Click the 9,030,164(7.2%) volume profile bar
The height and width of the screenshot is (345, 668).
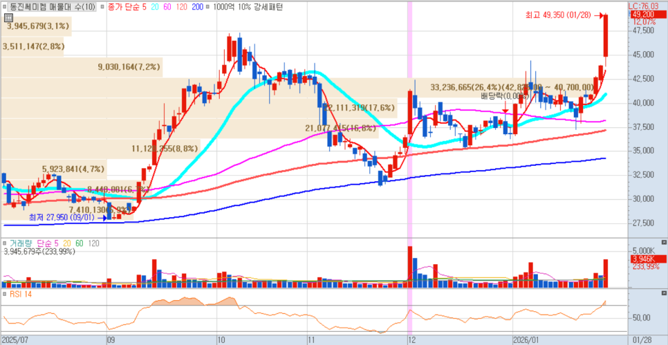[82, 67]
